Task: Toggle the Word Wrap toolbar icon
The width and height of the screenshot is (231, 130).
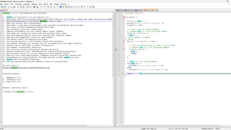Action: [55, 7]
